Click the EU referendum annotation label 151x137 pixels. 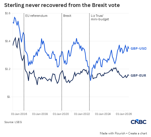36,16
